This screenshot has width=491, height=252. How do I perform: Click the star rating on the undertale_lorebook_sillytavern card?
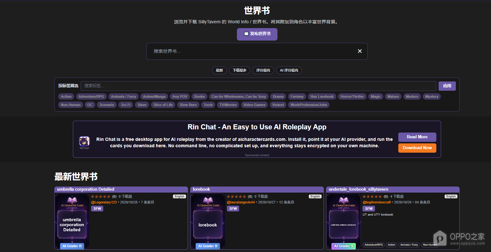[x=372, y=197]
